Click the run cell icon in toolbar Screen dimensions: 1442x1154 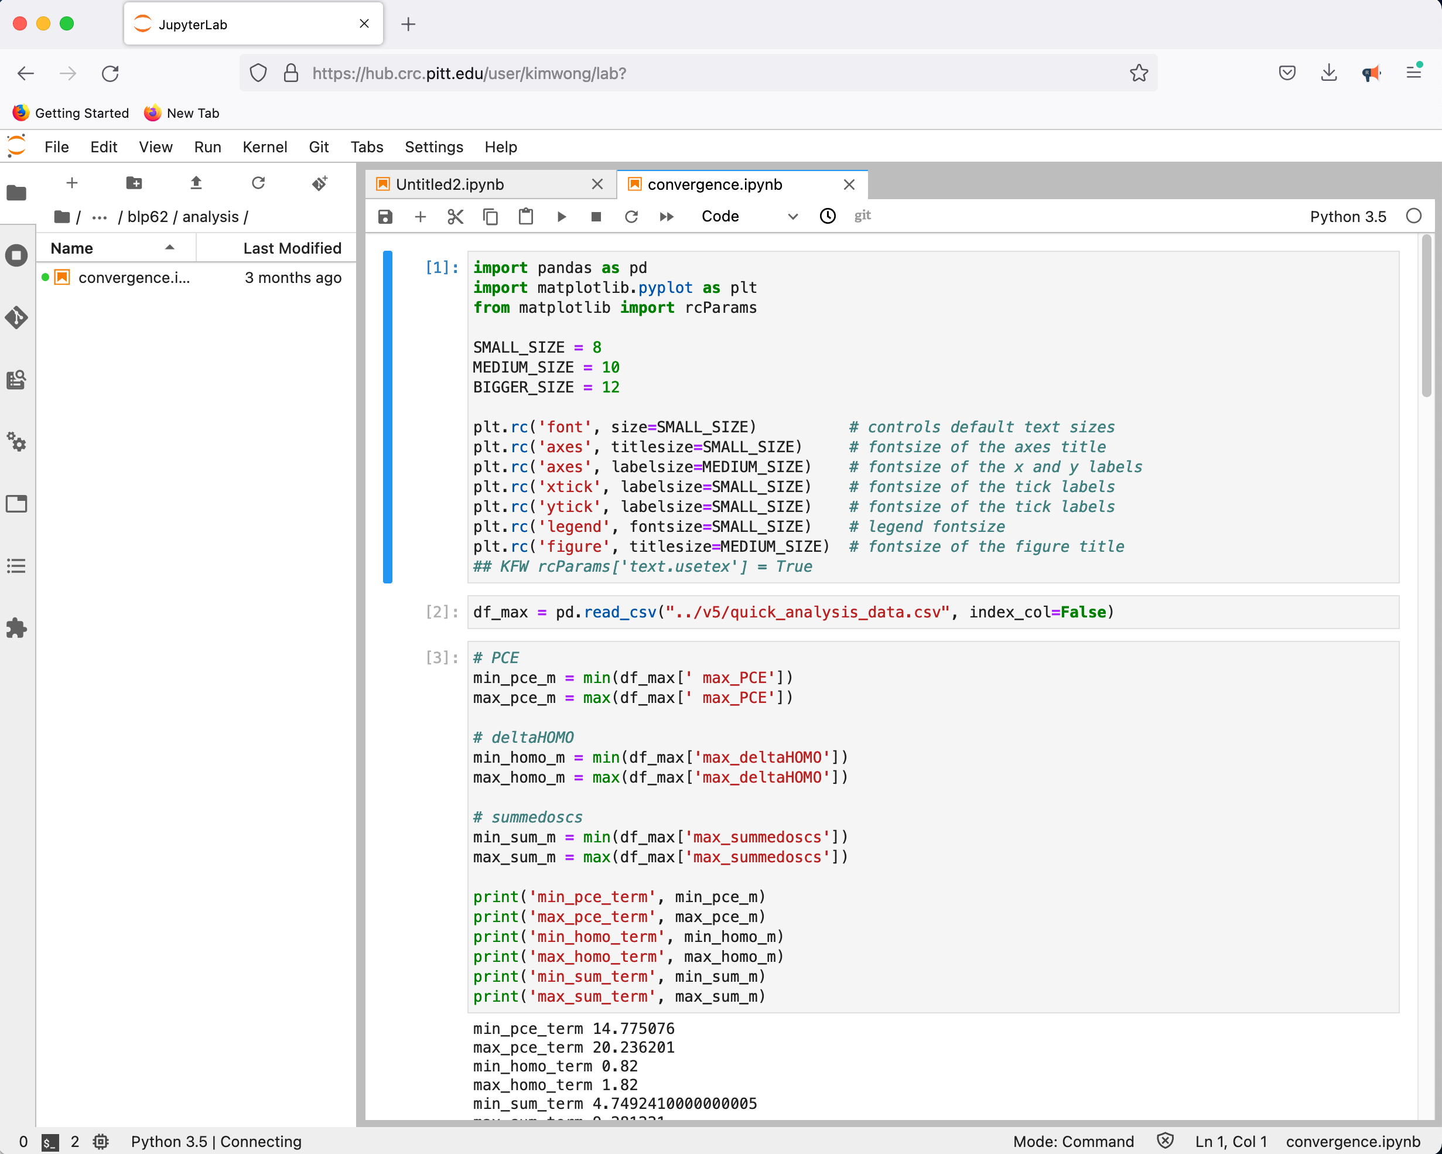562,216
